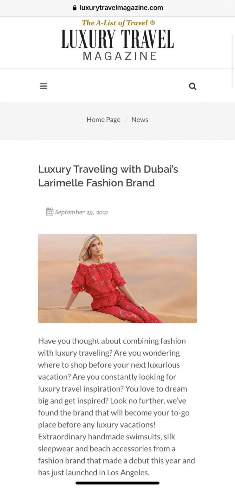Tap the search magnifier icon
Image resolution: width=235 pixels, height=489 pixels.
(x=193, y=86)
